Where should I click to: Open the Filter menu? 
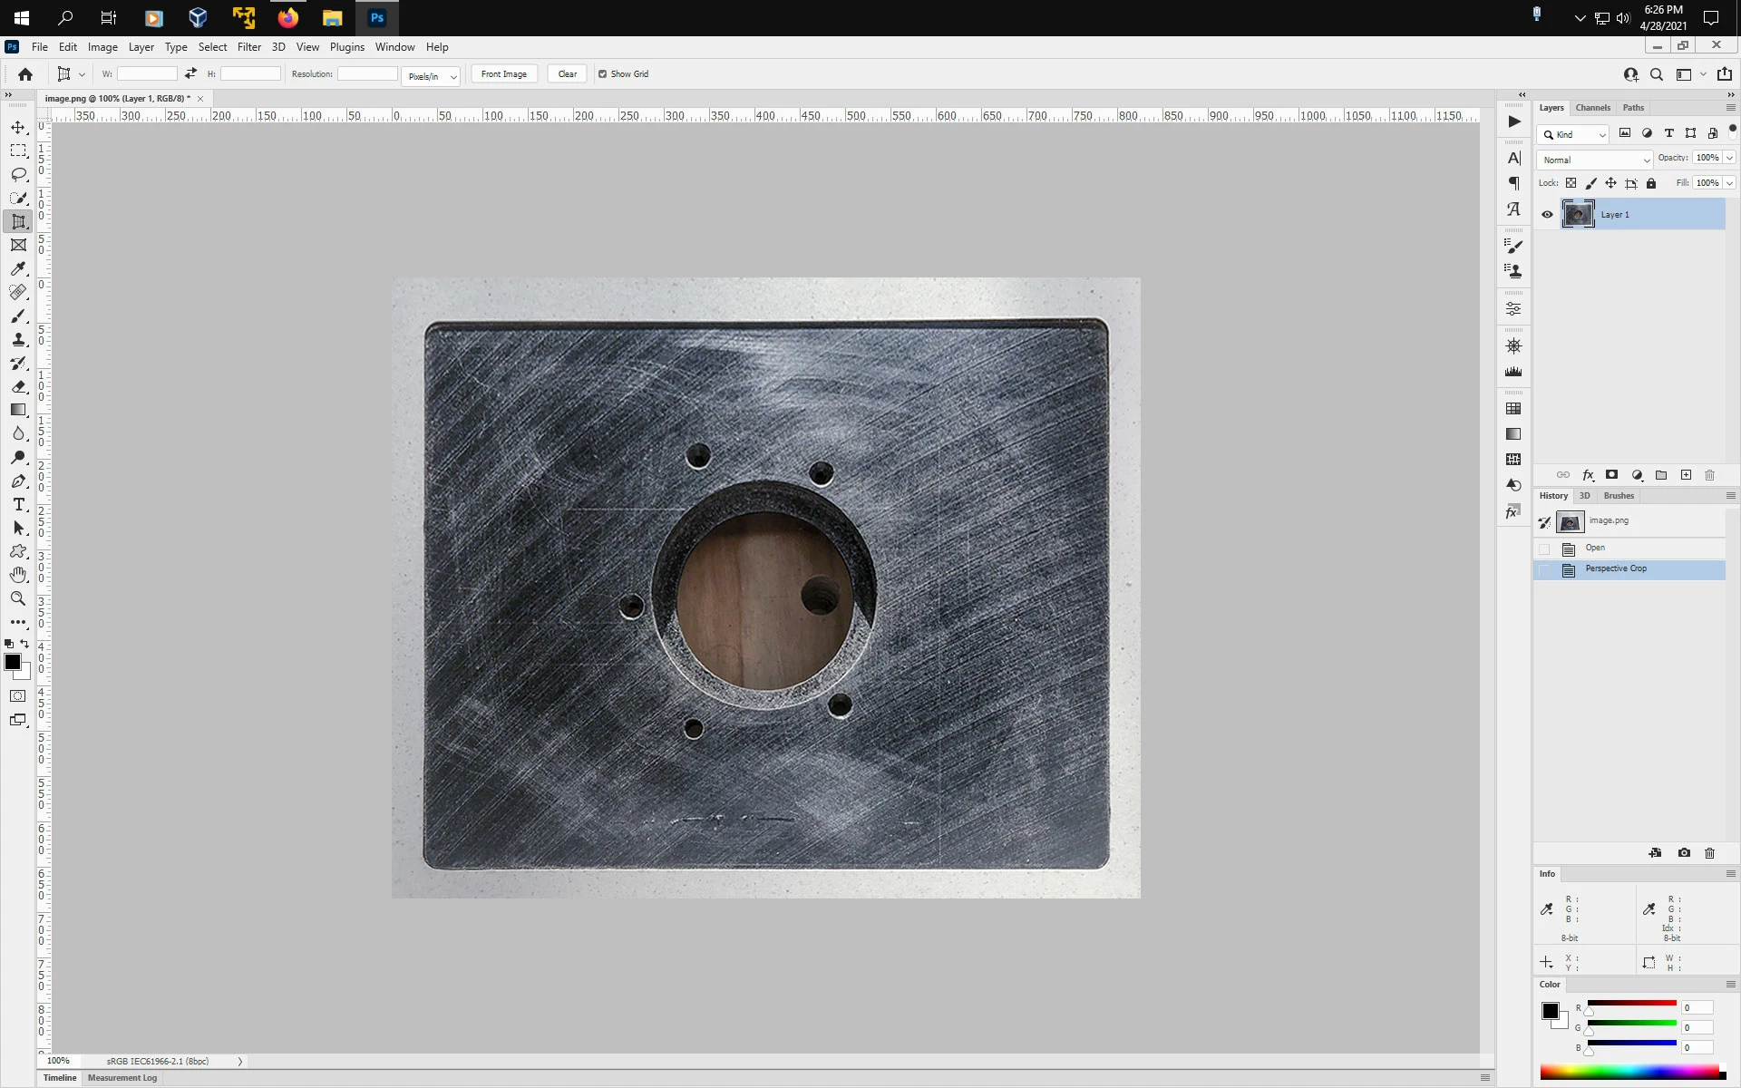[x=248, y=47]
